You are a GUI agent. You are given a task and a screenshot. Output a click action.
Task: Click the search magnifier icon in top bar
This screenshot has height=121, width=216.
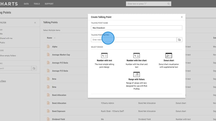(169, 4)
